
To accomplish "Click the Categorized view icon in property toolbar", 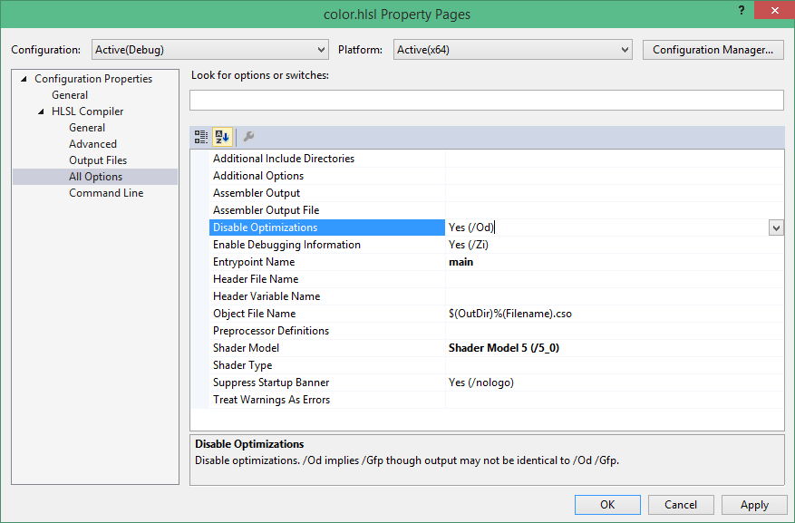I will (x=201, y=137).
